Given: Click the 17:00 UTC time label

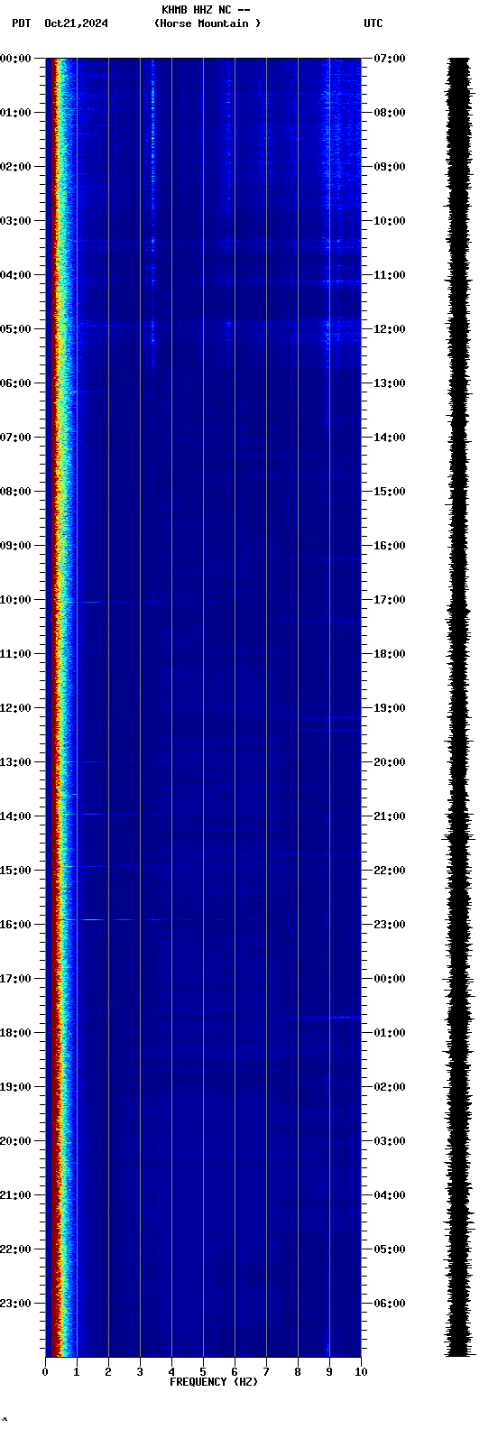Looking at the screenshot, I should coord(390,600).
